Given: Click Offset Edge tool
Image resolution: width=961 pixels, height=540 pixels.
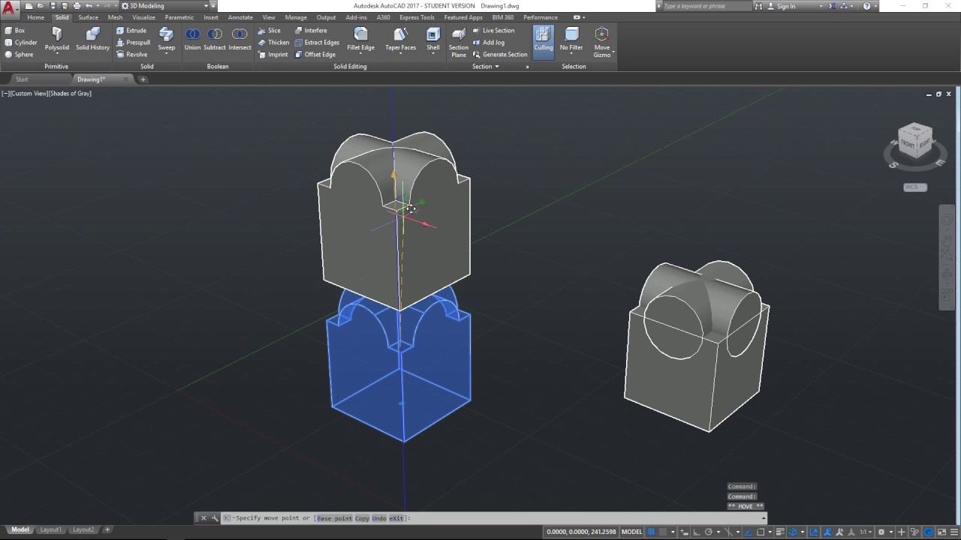Looking at the screenshot, I should 315,55.
